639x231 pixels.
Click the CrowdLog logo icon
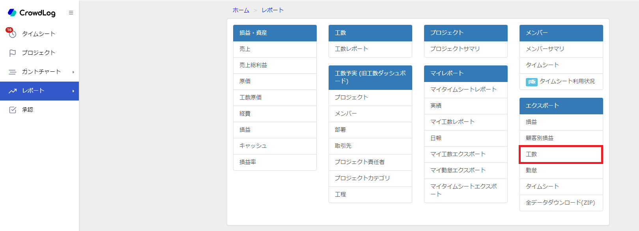pyautogui.click(x=12, y=13)
